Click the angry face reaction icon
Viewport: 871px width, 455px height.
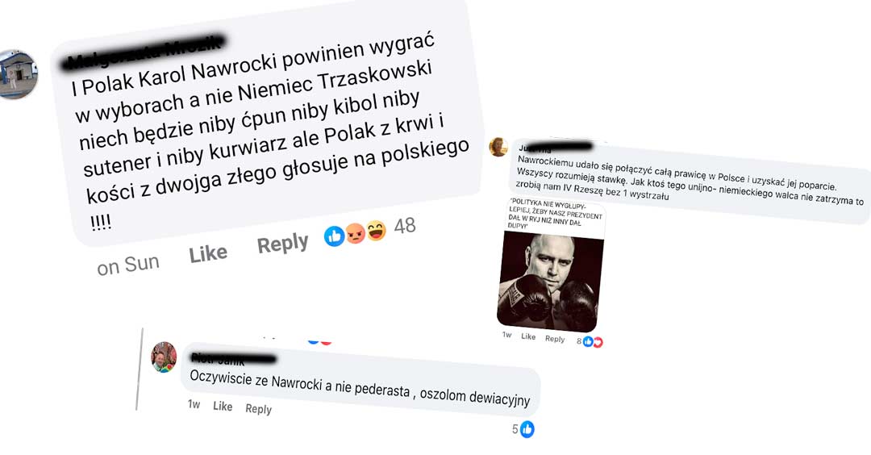(x=356, y=233)
